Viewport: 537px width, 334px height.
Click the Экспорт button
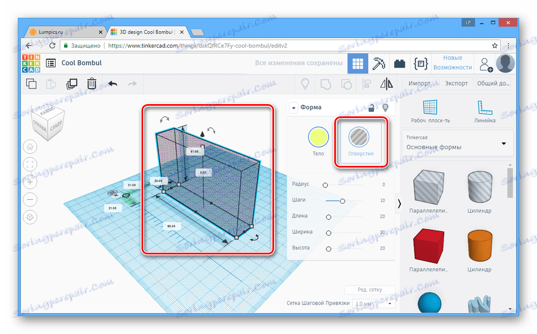click(456, 83)
